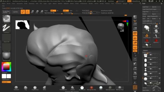Click the Make PolyMesh3D button
The width and height of the screenshot is (164, 92).
[x=154, y=16]
